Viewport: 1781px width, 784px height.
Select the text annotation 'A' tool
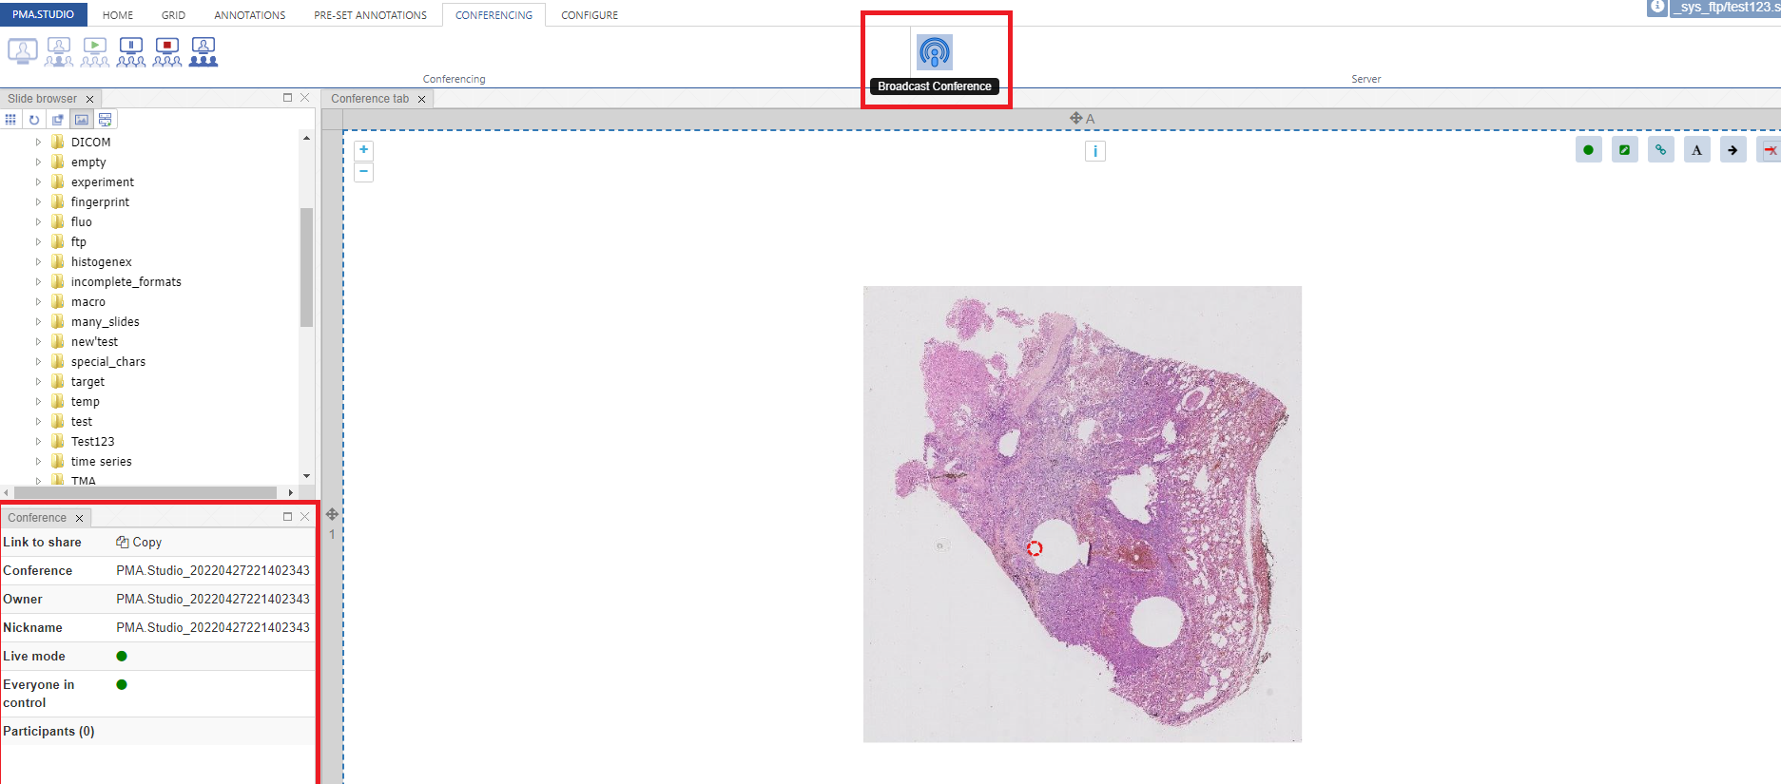tap(1696, 150)
